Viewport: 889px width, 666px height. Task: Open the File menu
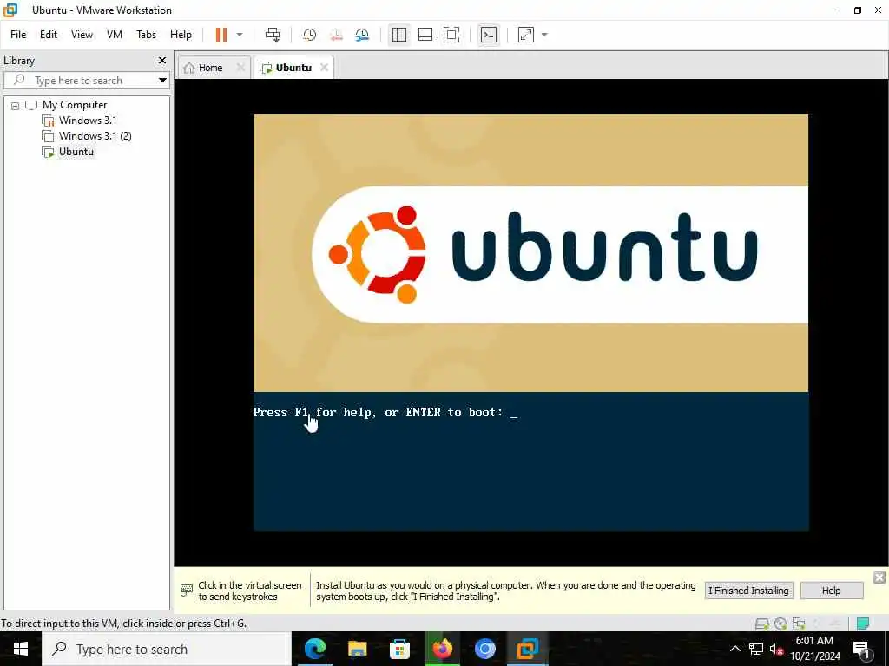(18, 35)
